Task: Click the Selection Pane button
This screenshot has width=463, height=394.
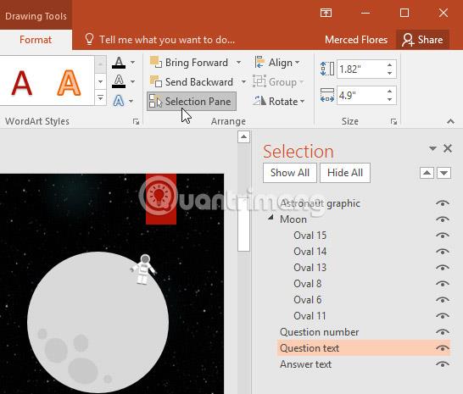Action: click(192, 101)
